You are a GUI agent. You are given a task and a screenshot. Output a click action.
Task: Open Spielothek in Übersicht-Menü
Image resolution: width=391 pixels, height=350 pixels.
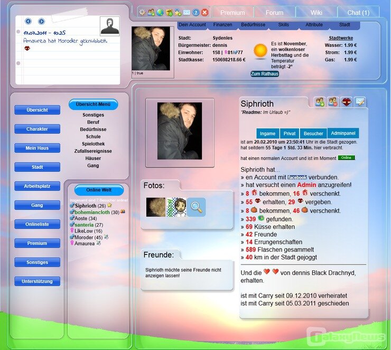94,144
